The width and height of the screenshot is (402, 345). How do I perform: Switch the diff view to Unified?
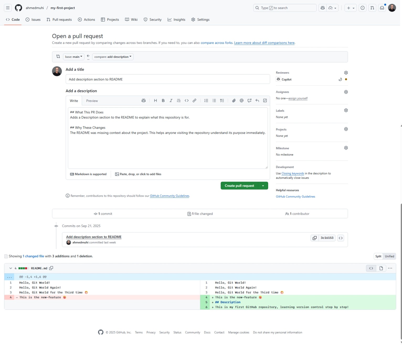click(389, 256)
